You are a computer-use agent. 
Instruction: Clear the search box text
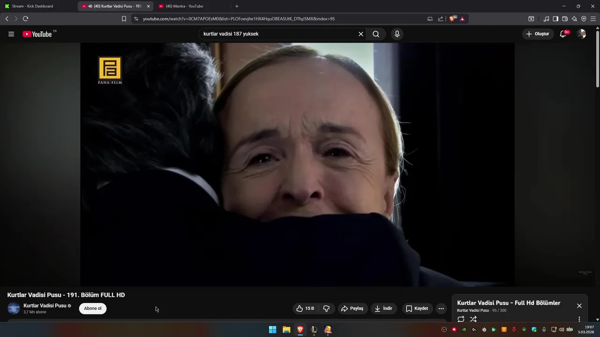coord(361,34)
